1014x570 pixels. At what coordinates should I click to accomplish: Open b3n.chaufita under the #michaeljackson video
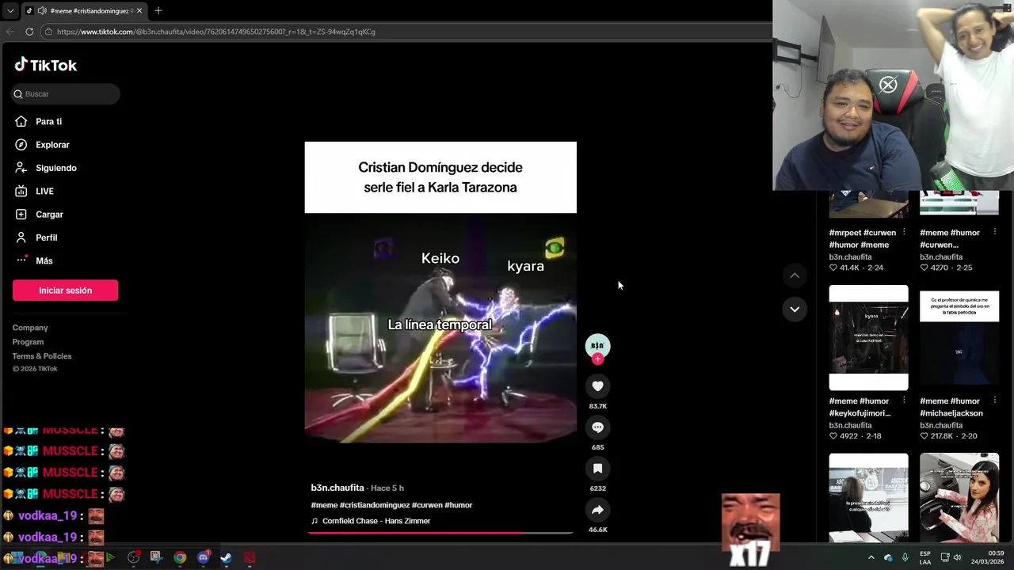click(x=941, y=425)
